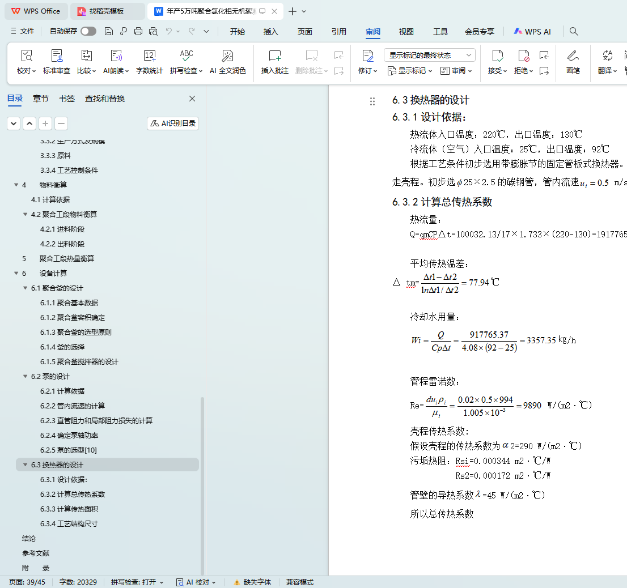Viewport: 627px width, 588px height.
Task: Switch to the 视图 ribbon tab
Action: pos(406,32)
